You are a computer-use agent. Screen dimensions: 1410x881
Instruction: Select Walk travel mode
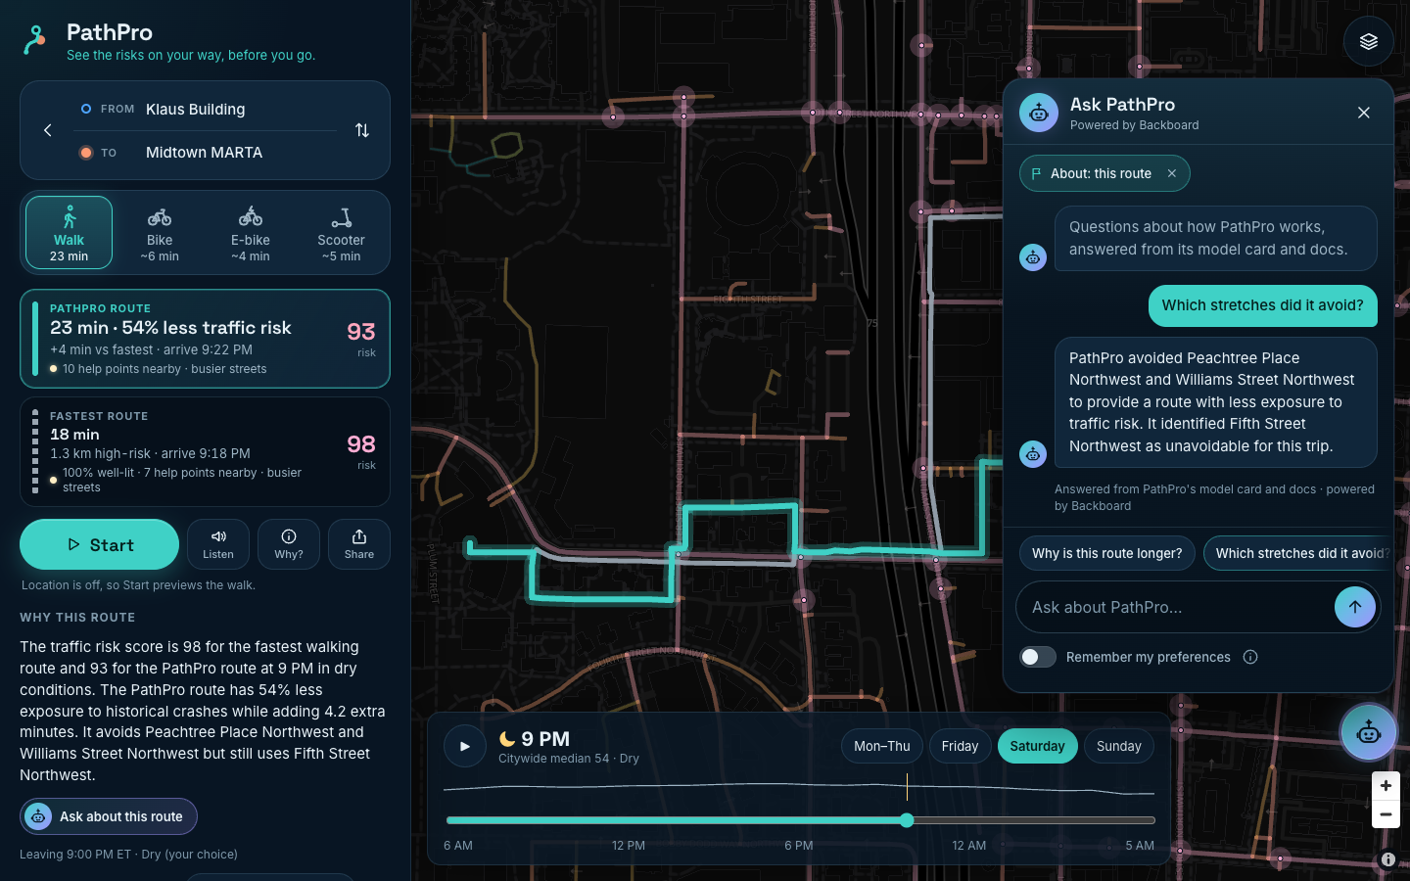click(x=70, y=233)
